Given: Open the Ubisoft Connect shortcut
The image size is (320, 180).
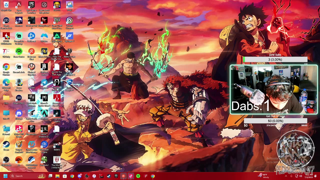Looking at the screenshot, I should point(69,23).
